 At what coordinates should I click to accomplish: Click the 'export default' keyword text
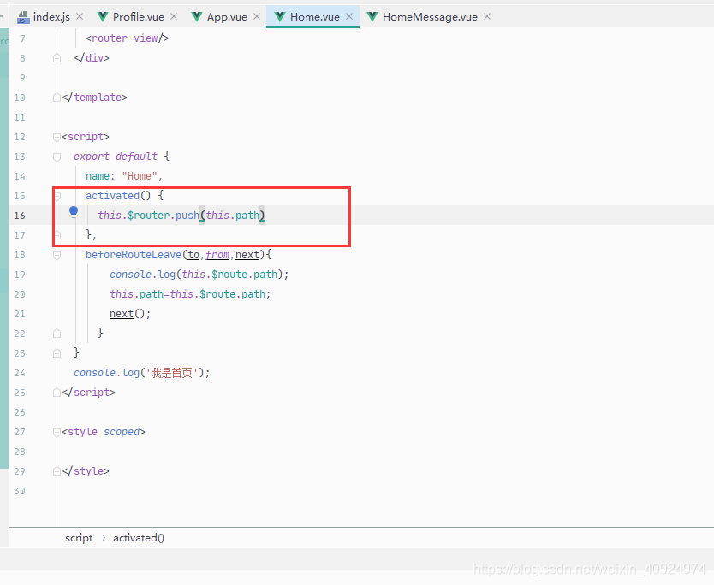coord(116,157)
